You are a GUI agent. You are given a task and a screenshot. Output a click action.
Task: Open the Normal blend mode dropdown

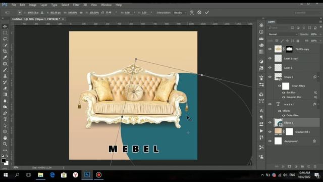pyautogui.click(x=283, y=34)
